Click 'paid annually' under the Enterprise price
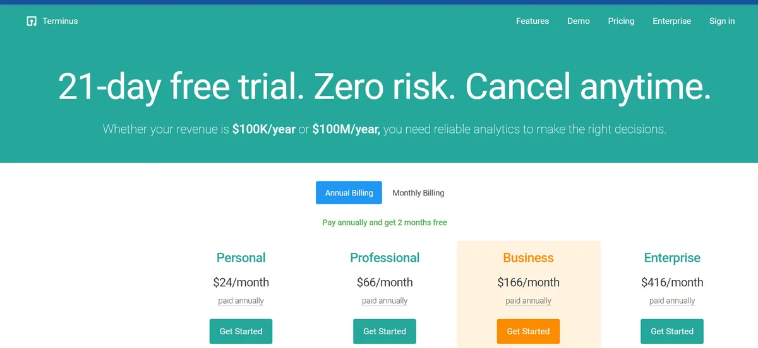The image size is (758, 348). 672,301
